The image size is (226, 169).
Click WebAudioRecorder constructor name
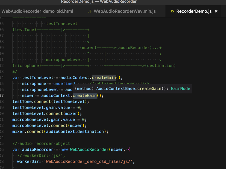[x=89, y=150]
